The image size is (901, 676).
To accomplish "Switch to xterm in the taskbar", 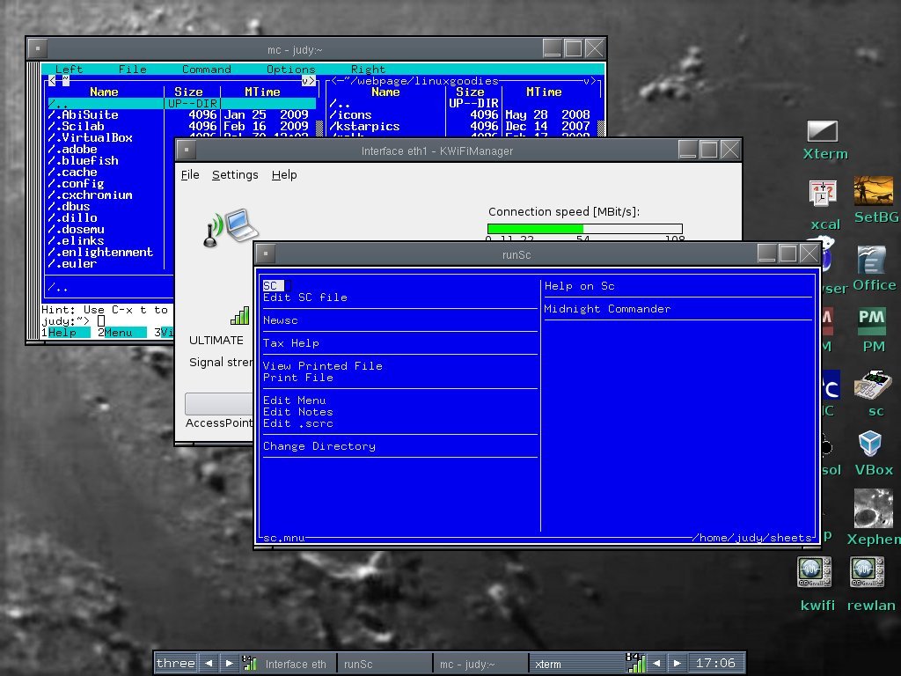I will pos(574,664).
